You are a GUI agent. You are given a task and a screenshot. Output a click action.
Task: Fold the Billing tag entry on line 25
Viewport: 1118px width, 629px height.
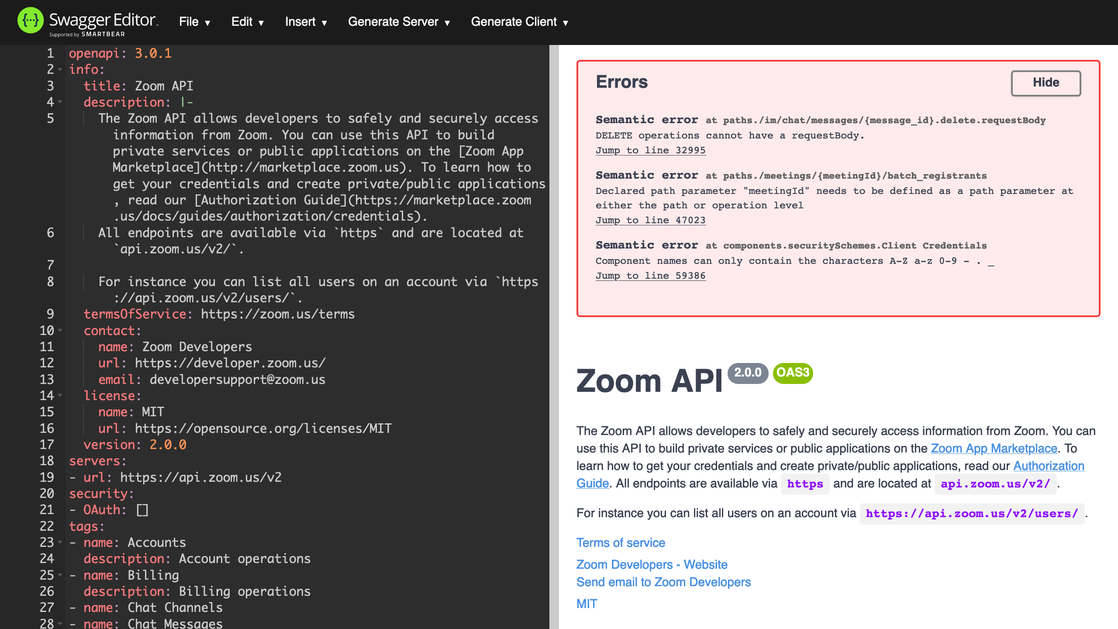point(60,575)
